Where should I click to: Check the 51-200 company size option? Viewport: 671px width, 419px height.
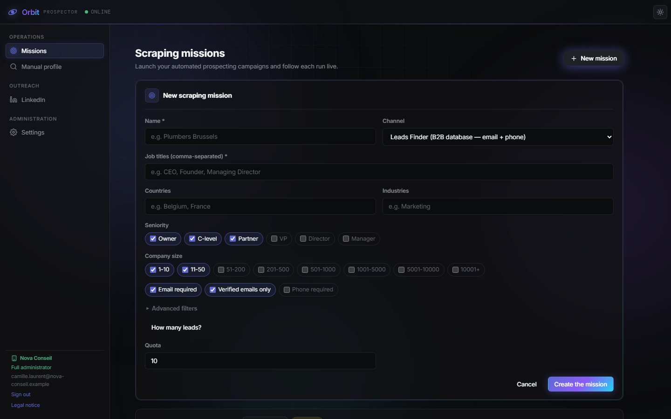point(221,270)
